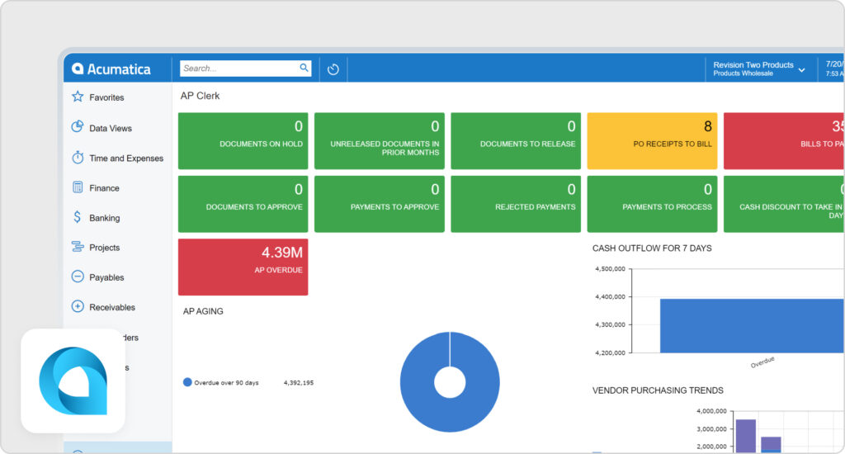Click the AP Clerk dashboard title
This screenshot has height=454, width=845.
(x=200, y=96)
